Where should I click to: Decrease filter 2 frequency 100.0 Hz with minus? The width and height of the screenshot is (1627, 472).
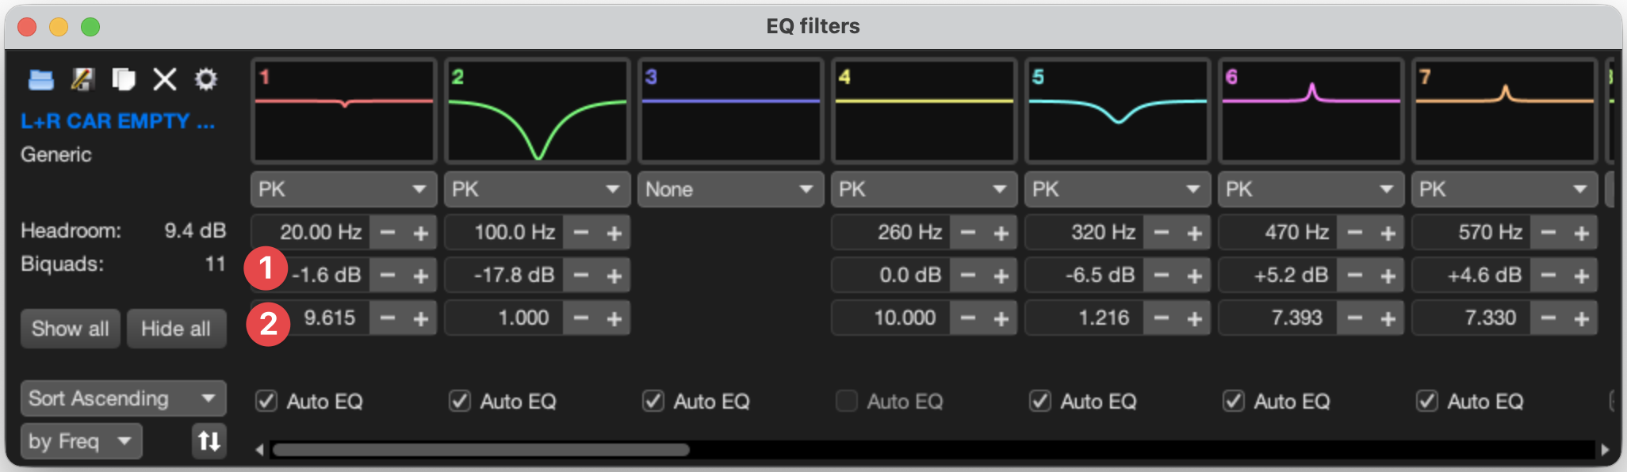pyautogui.click(x=581, y=233)
